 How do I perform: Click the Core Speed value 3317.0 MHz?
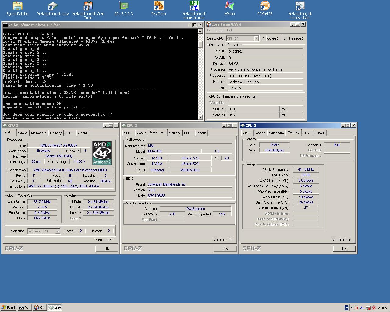42,202
